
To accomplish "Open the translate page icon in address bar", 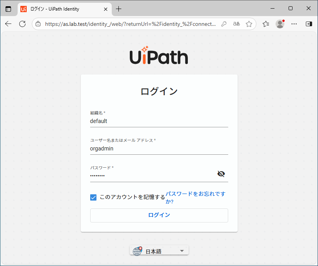I will click(236, 24).
